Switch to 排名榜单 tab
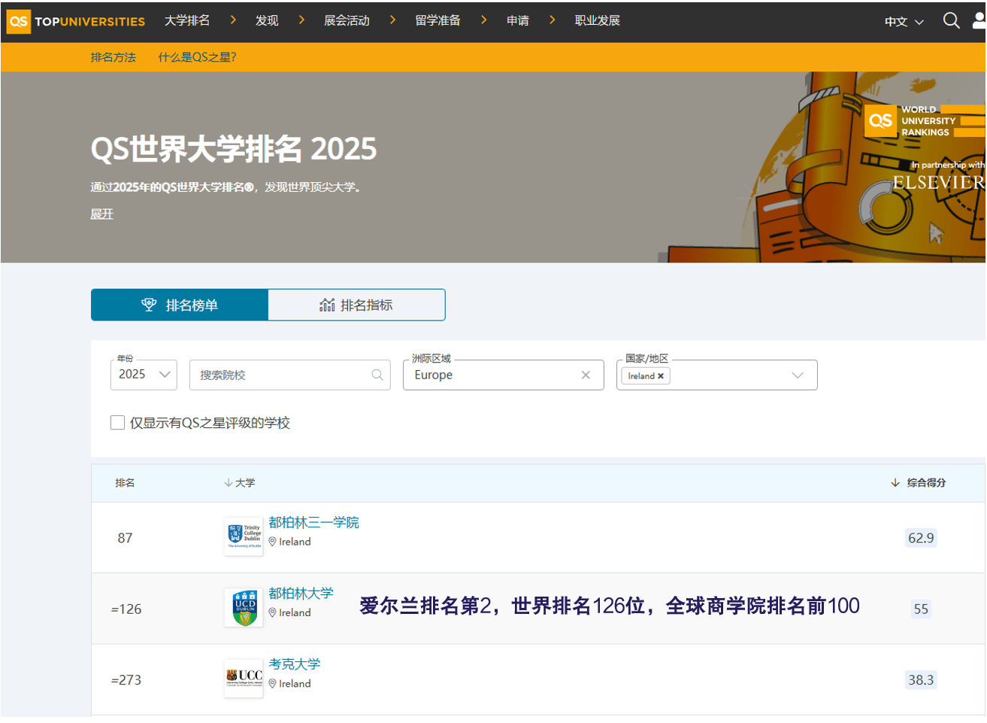 [x=180, y=305]
